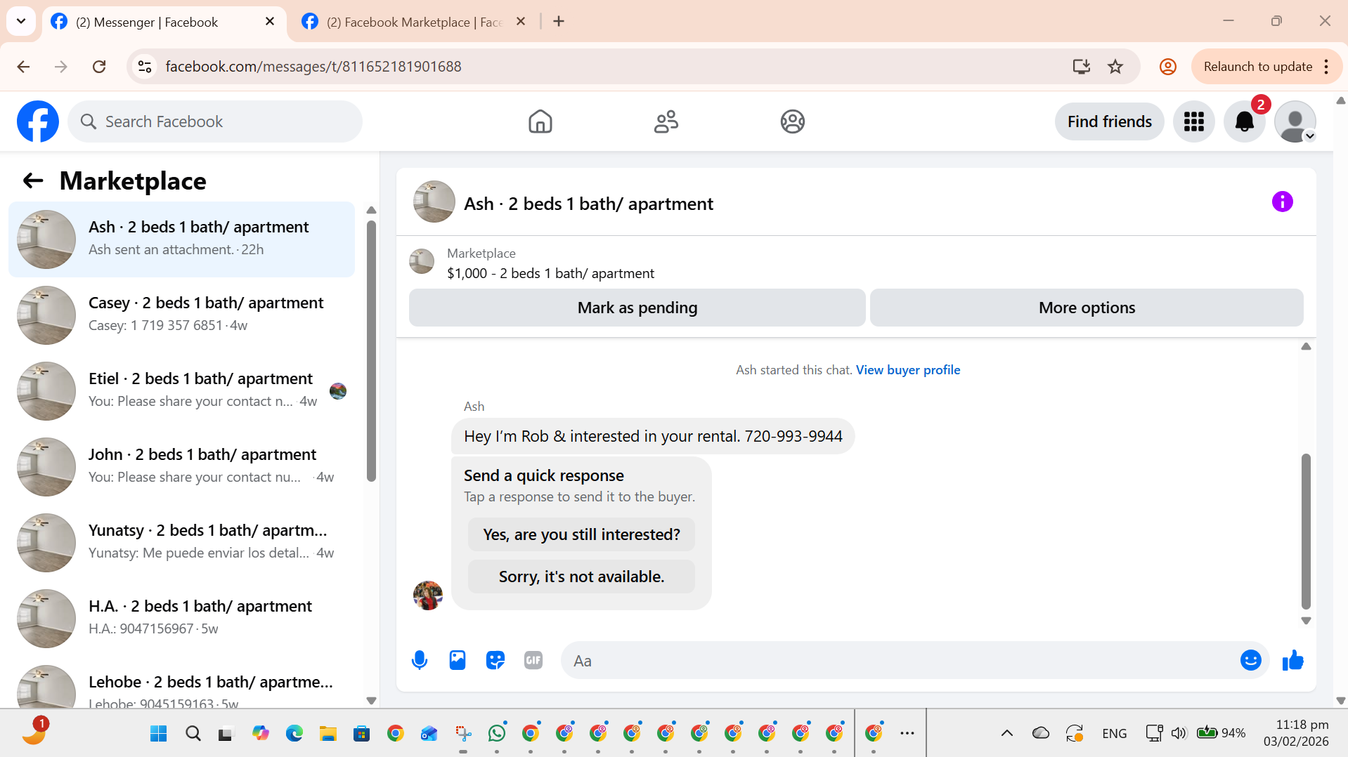Open the Facebook menu grid icon
This screenshot has height=757, width=1348.
coord(1193,121)
